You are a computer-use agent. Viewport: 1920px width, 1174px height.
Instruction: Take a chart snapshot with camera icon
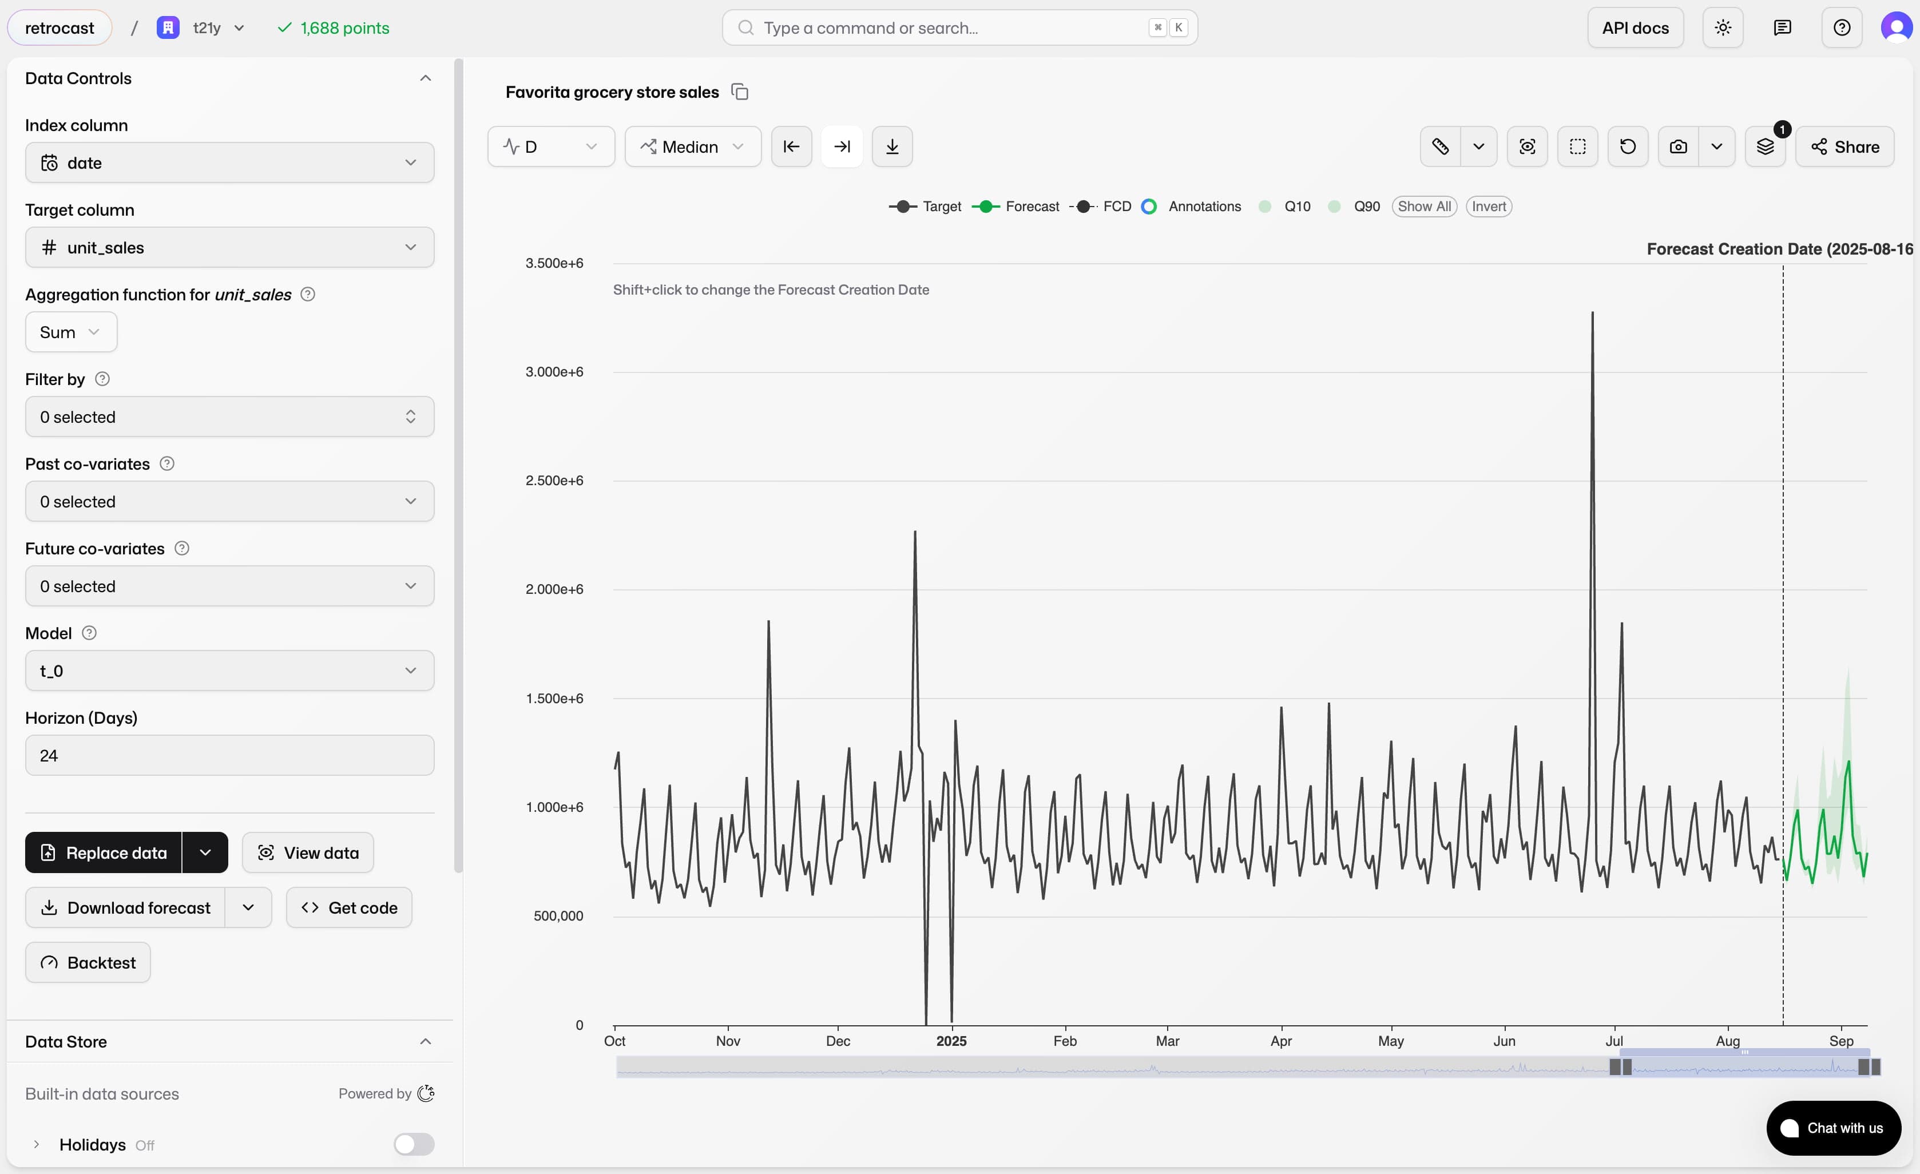tap(1679, 146)
